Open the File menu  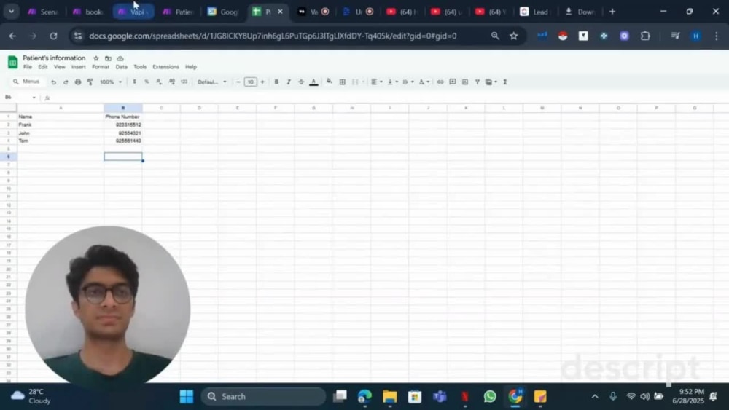(x=28, y=67)
